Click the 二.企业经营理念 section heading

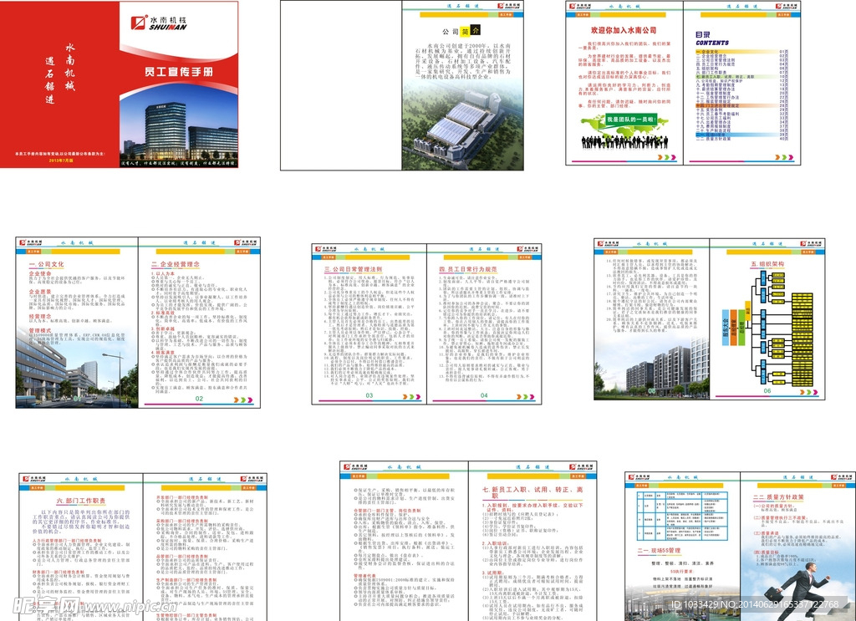(x=176, y=264)
